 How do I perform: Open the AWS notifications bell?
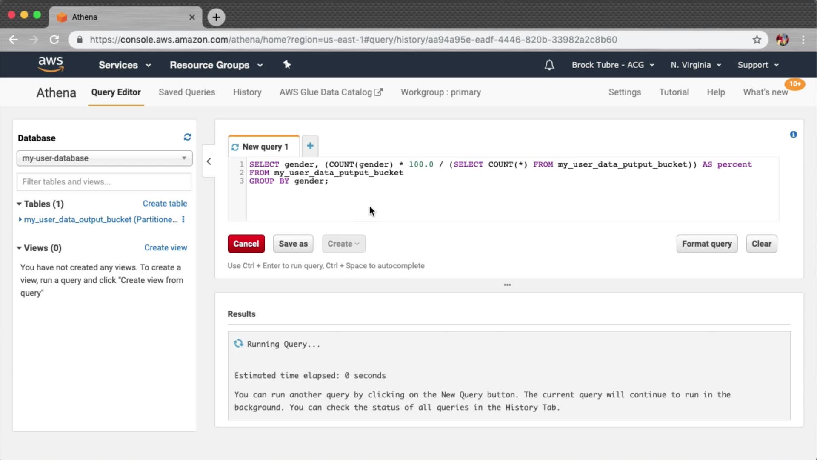[549, 65]
